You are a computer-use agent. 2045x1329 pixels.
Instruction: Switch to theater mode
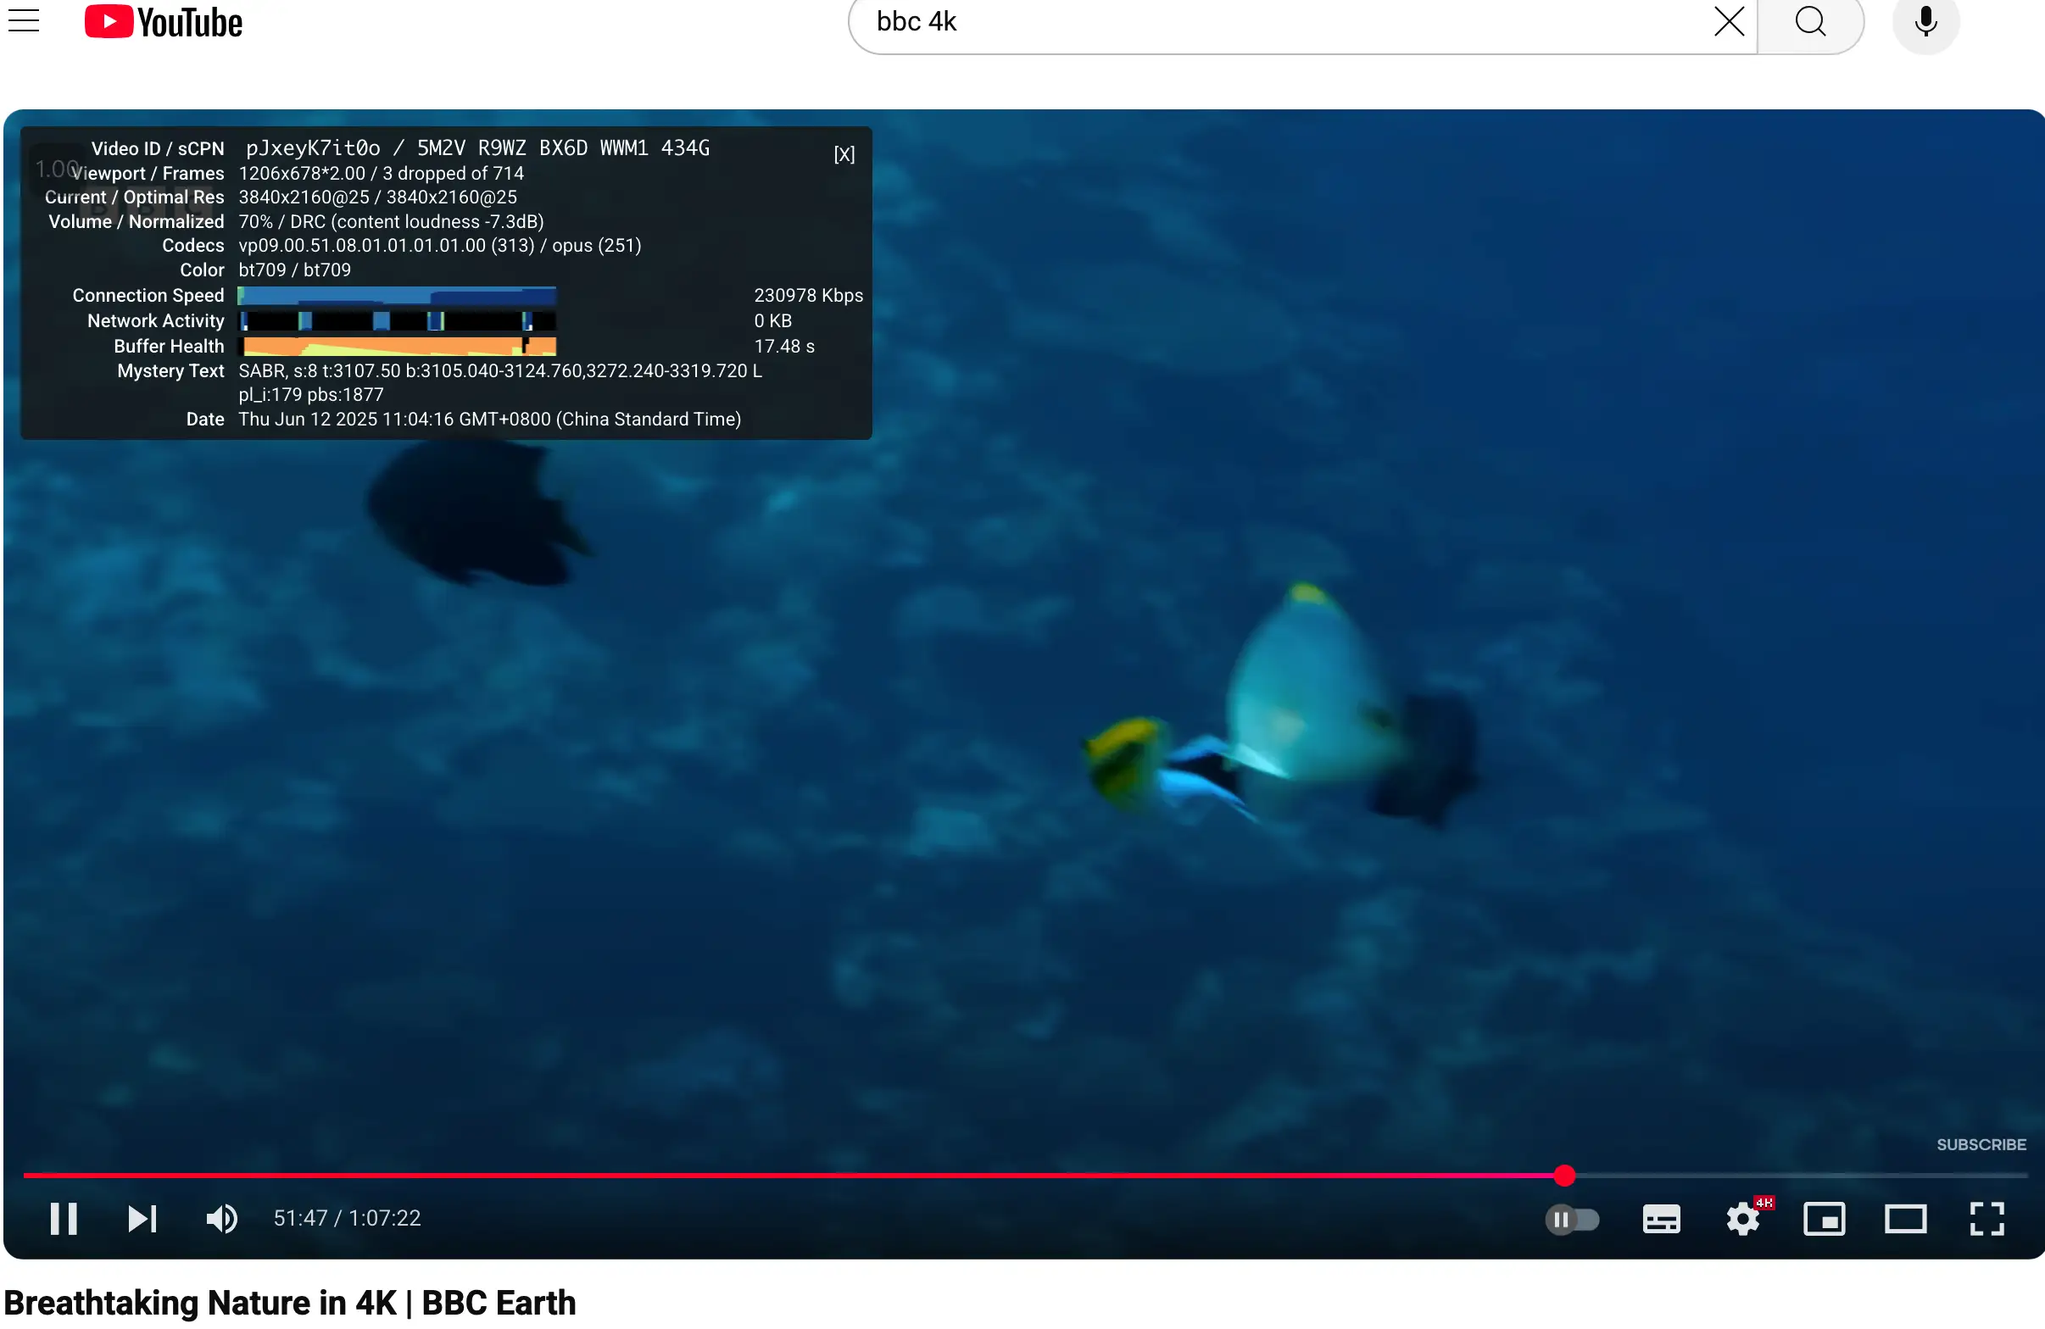coord(1906,1218)
